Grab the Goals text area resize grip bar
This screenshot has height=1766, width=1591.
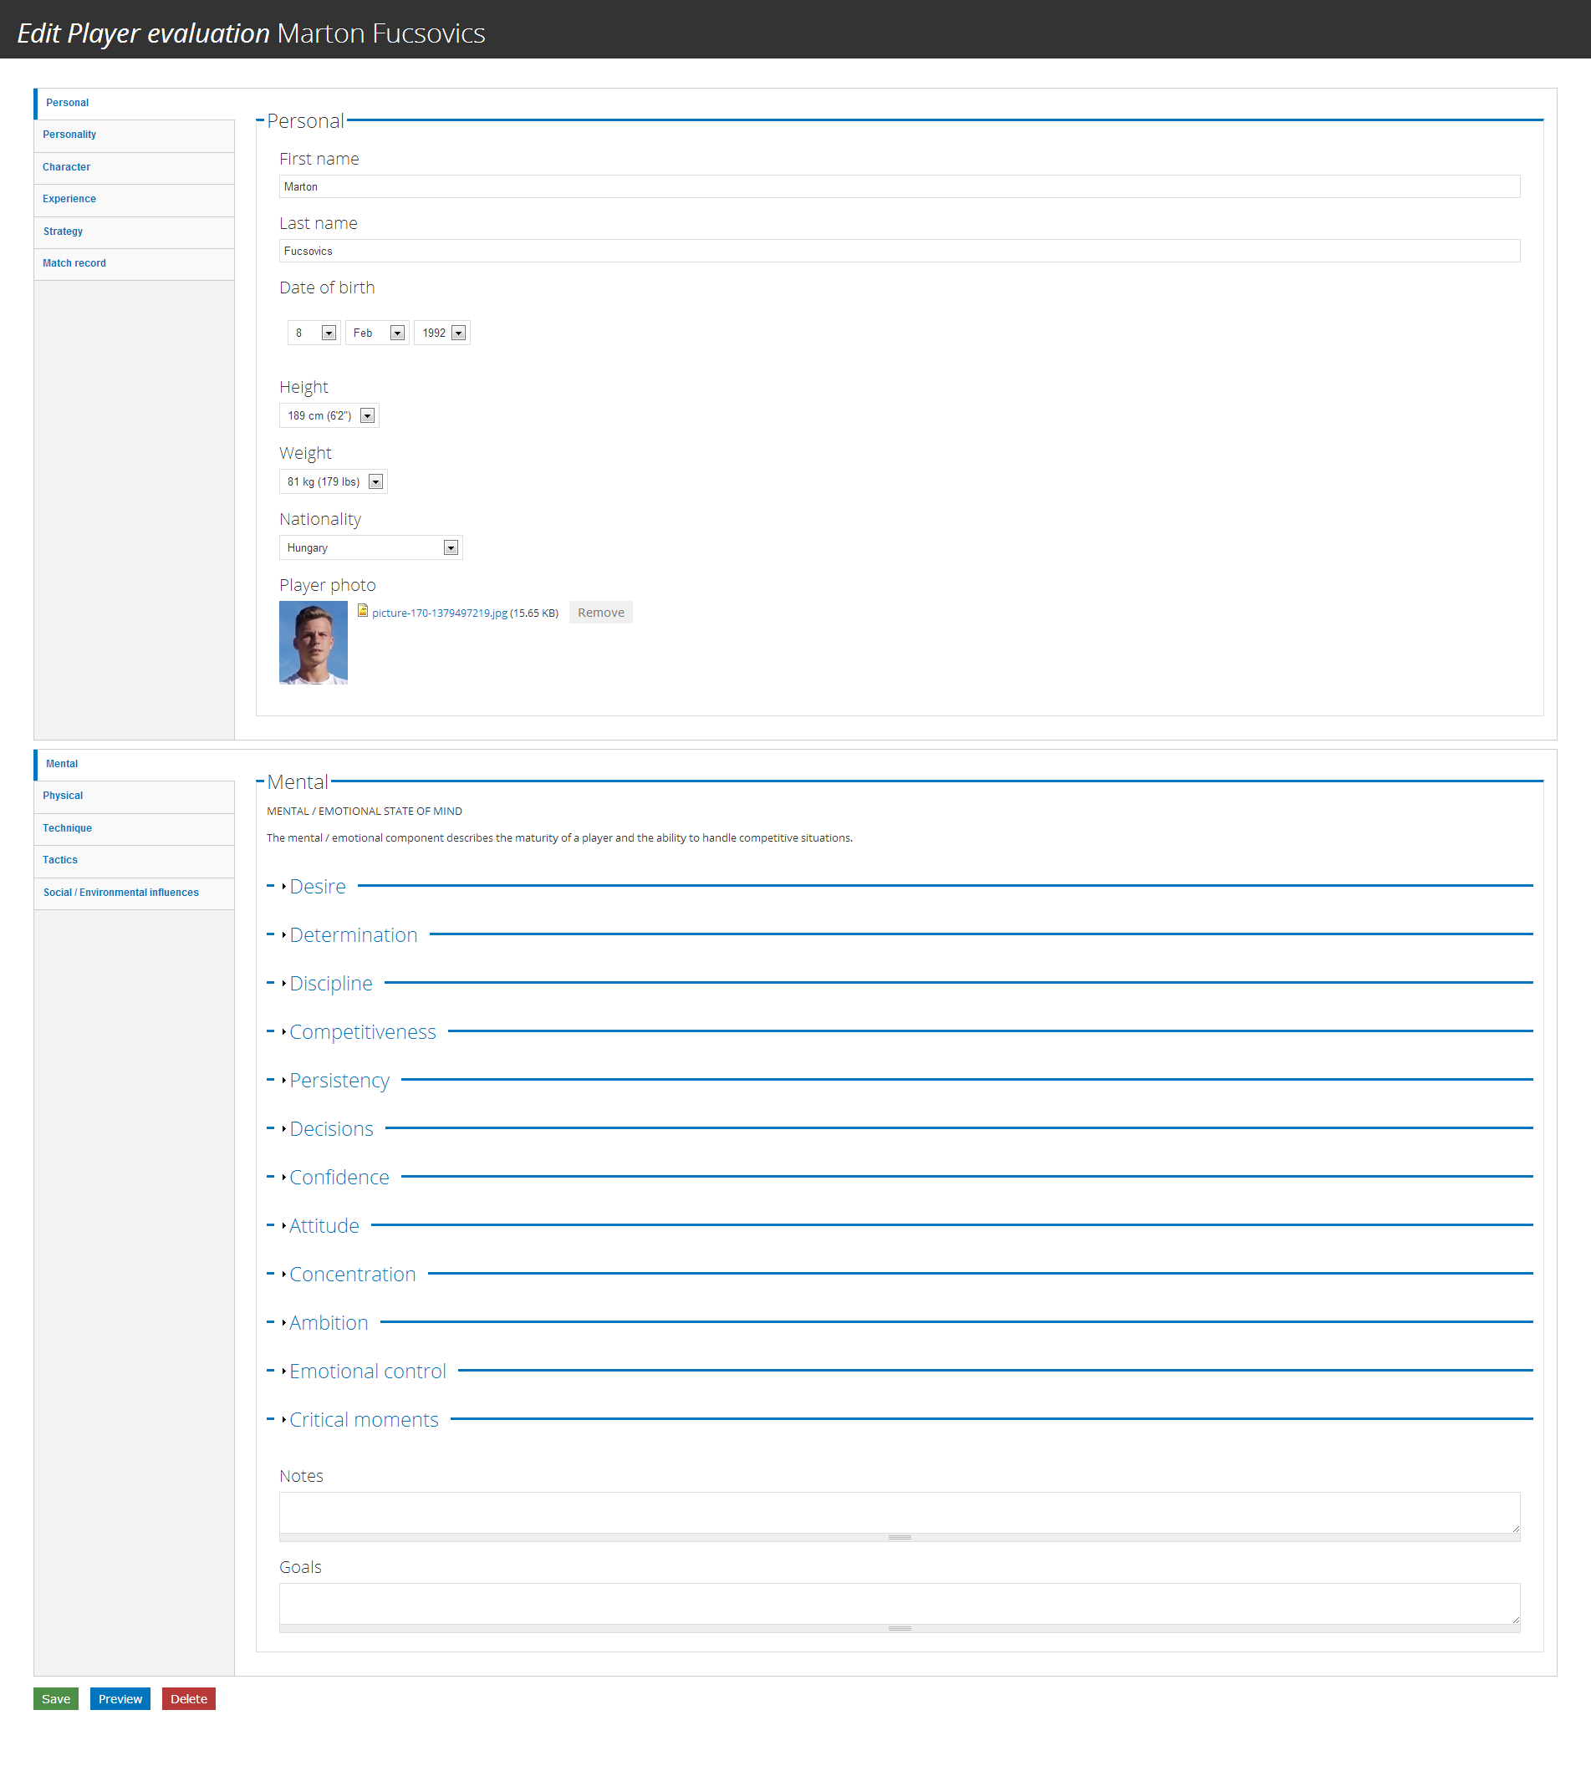(899, 1629)
